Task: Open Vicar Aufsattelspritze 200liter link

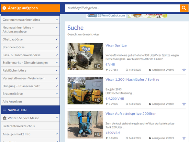Action: (x=131, y=114)
